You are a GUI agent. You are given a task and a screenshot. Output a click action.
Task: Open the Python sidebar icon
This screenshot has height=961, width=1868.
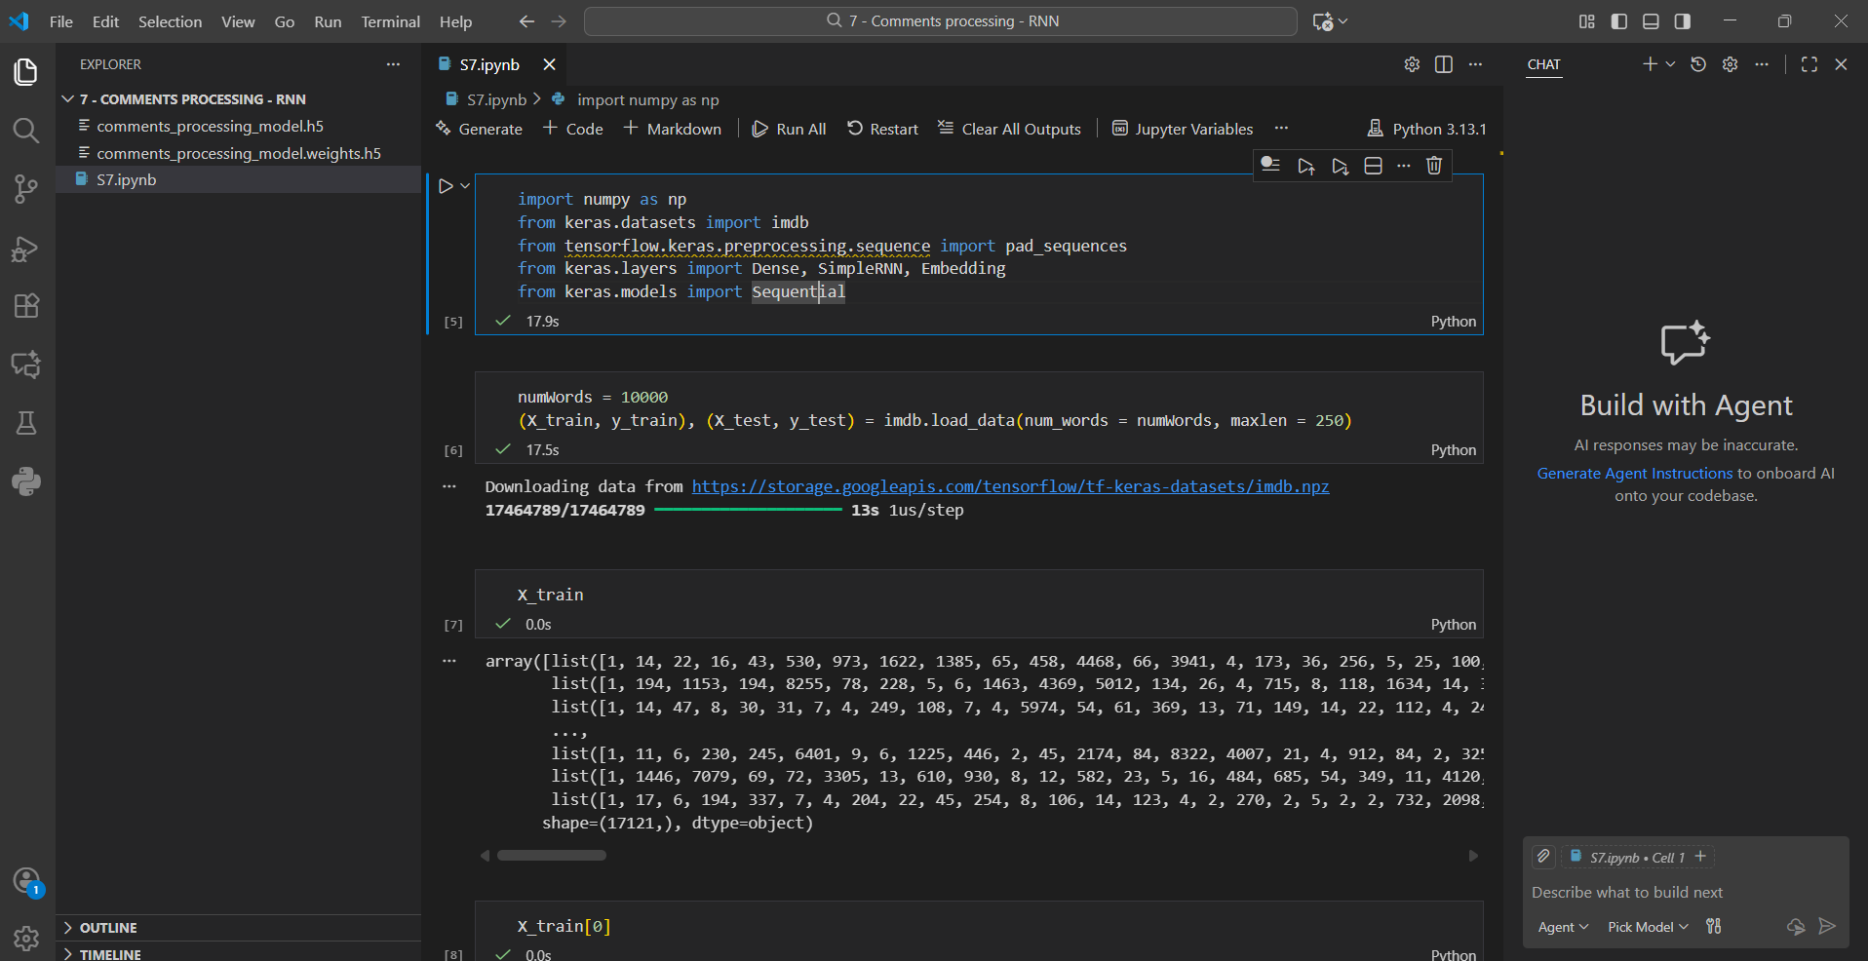tap(26, 481)
